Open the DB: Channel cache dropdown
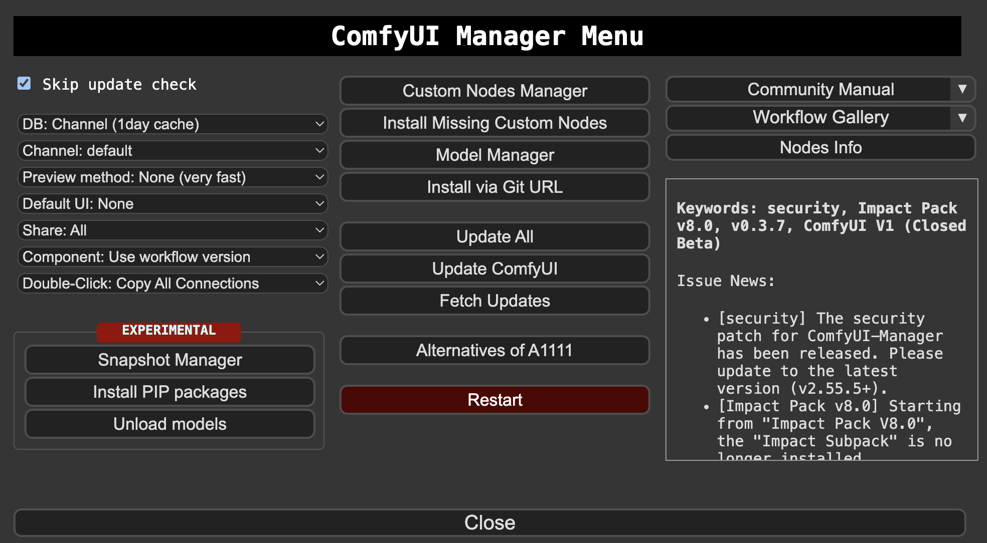987x543 pixels. (x=173, y=124)
